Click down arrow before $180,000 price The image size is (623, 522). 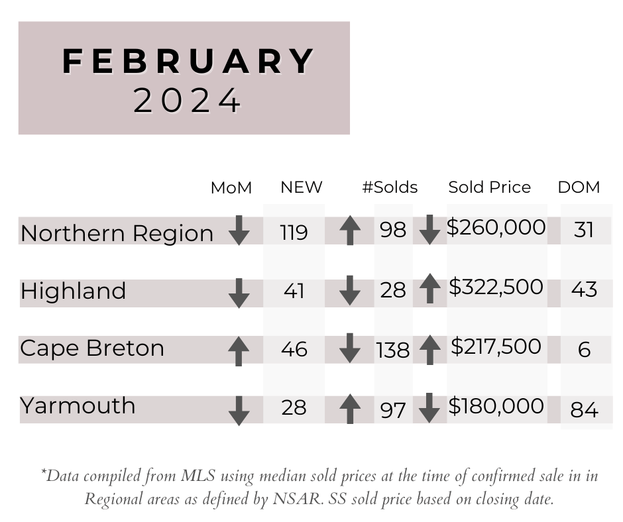click(x=429, y=408)
